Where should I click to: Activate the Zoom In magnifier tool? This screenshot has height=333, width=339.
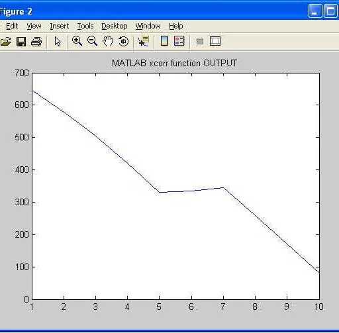coord(77,41)
